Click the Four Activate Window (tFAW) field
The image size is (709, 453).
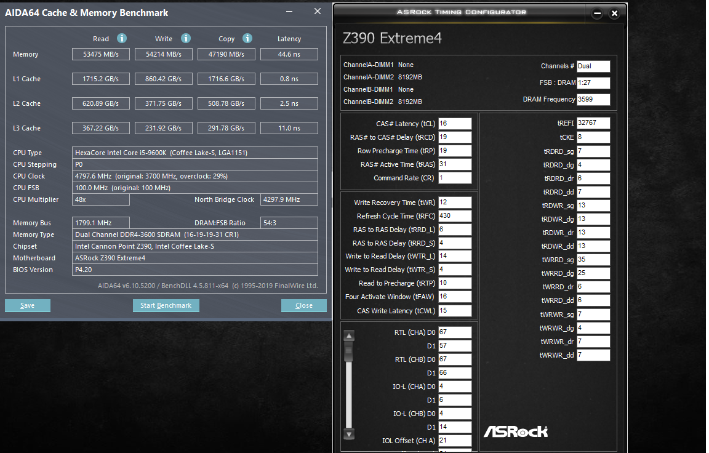pos(455,297)
